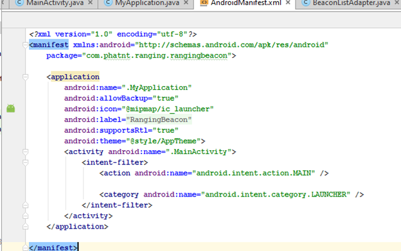Fold at the closing intent-filter marker
The height and width of the screenshot is (251, 401).
25,205
